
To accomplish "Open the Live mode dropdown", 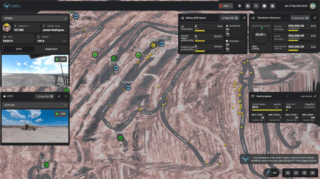I will point(226,6).
